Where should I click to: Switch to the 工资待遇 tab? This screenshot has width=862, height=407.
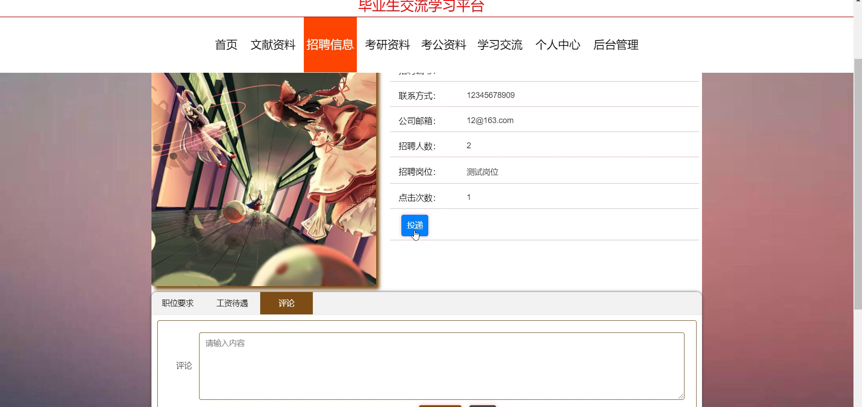(232, 303)
